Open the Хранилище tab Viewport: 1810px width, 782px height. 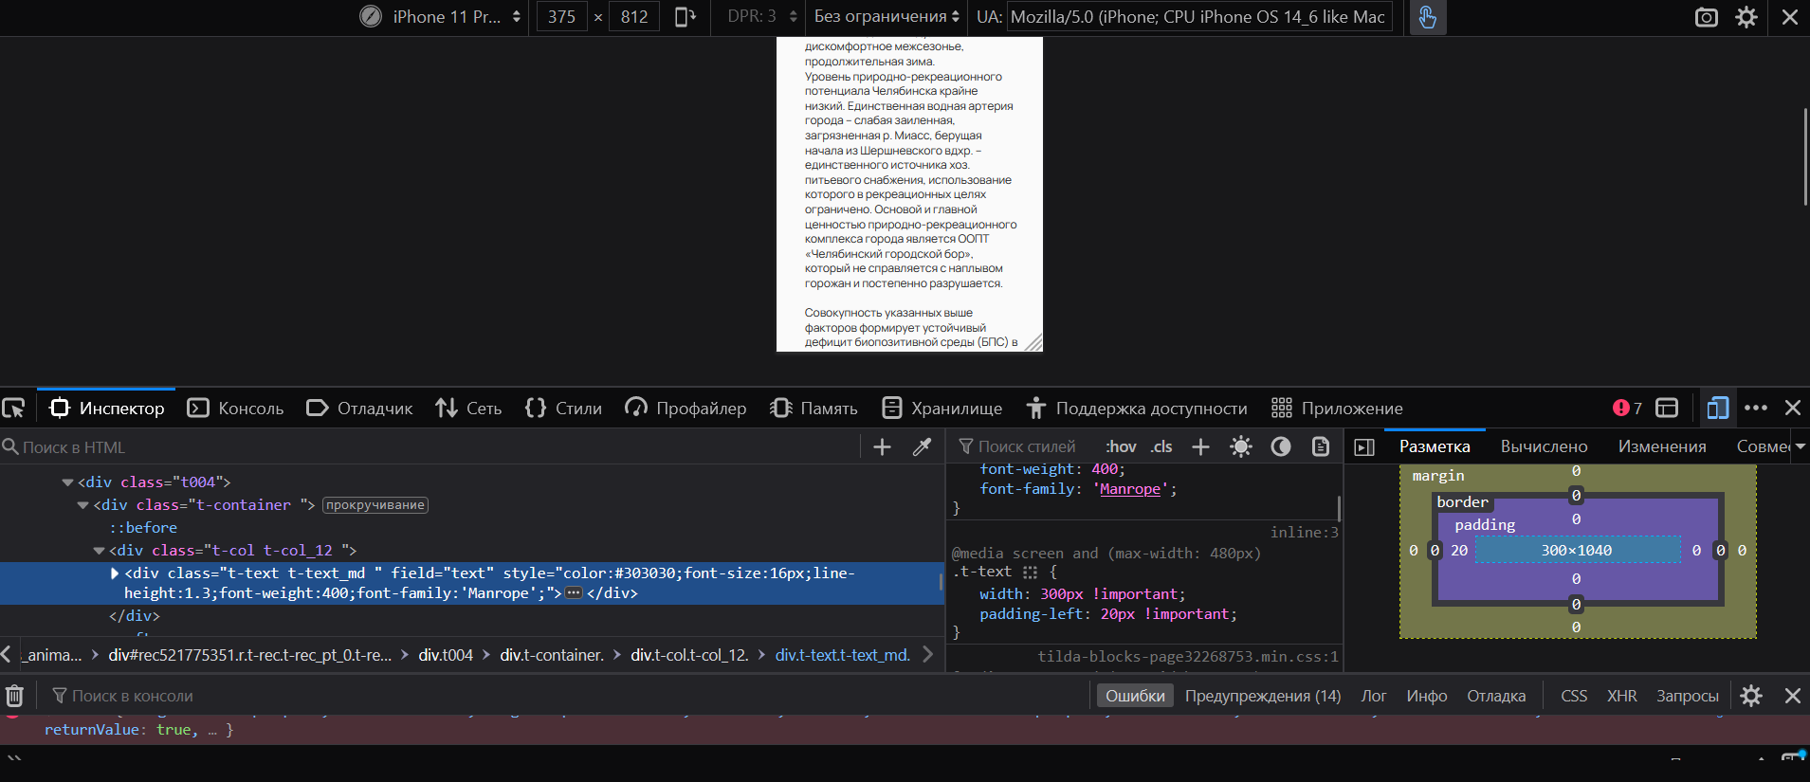942,408
